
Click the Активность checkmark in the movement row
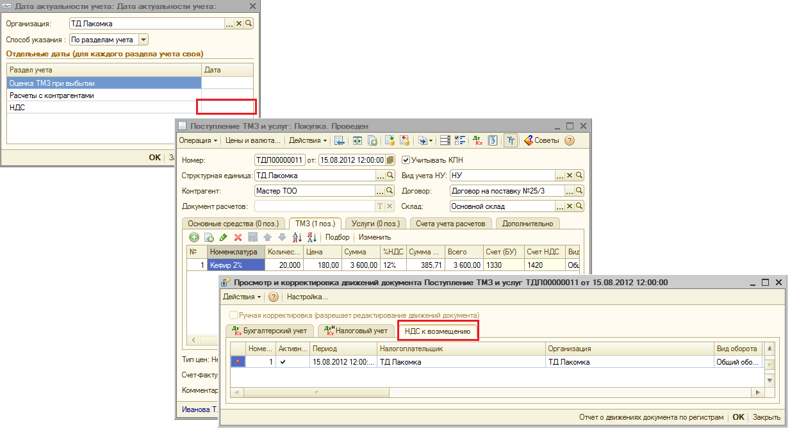tap(283, 362)
